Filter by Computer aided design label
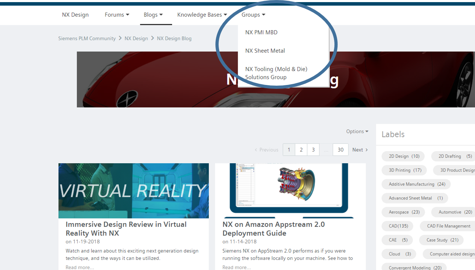The image size is (475, 270). coord(449,254)
